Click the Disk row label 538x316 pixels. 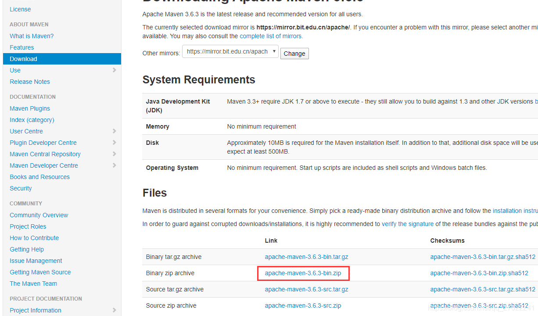[x=152, y=143]
